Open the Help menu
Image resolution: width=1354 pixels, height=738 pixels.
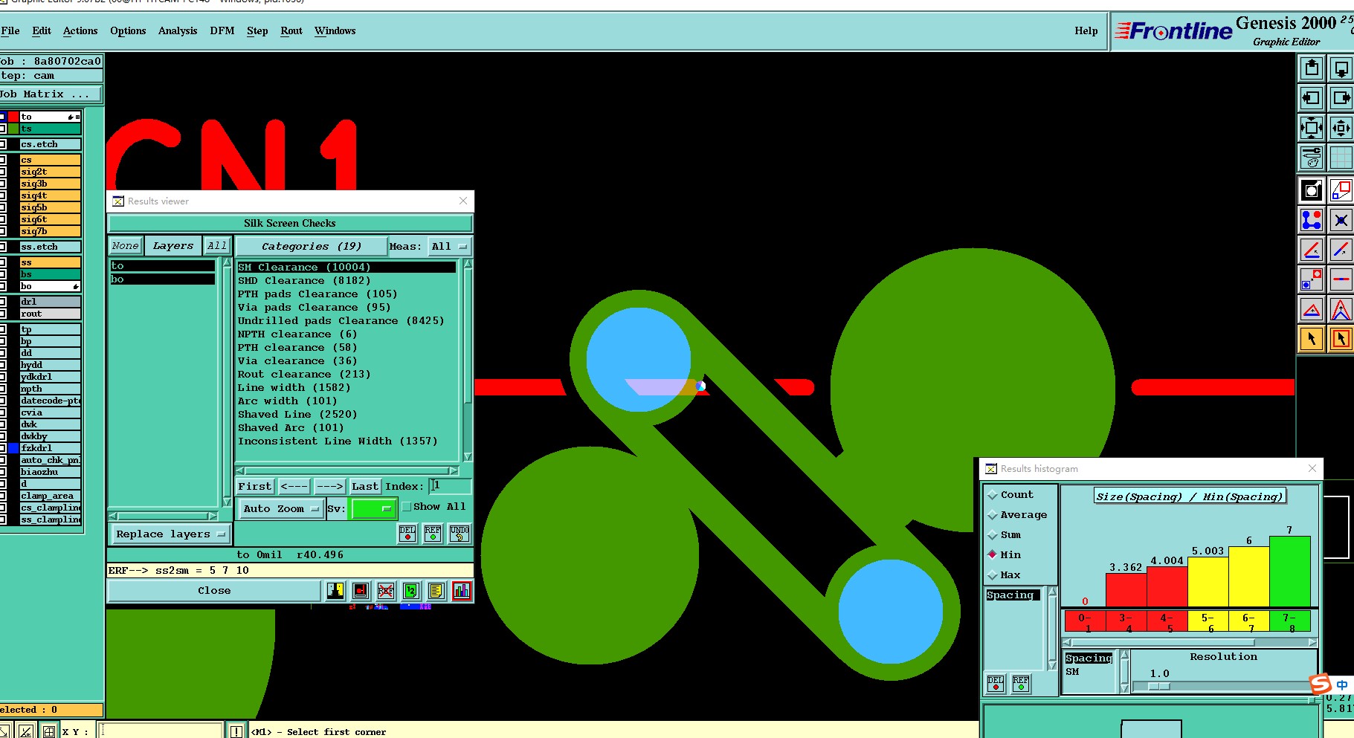(1086, 31)
